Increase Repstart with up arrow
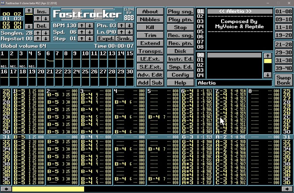The width and height of the screenshot is (294, 193). (x=38, y=39)
